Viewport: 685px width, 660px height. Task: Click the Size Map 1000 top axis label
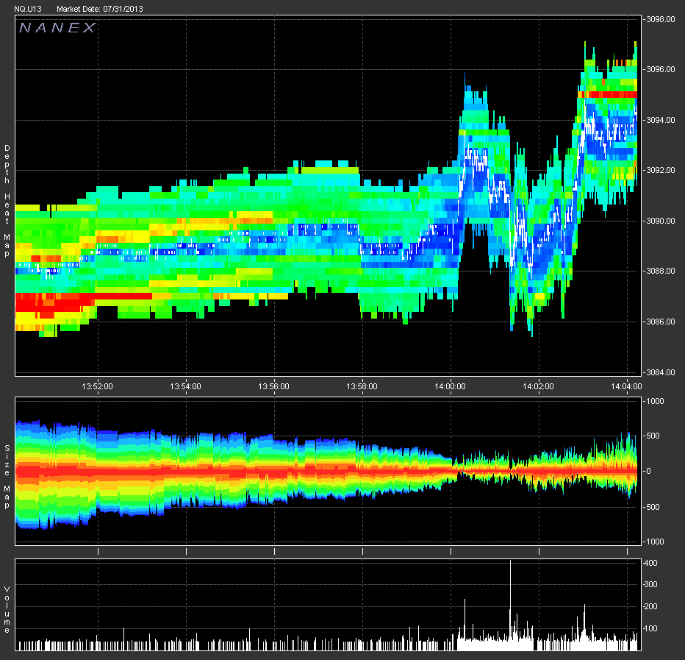click(656, 402)
